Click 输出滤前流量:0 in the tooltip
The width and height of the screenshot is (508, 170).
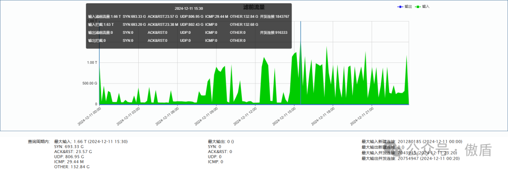101,33
